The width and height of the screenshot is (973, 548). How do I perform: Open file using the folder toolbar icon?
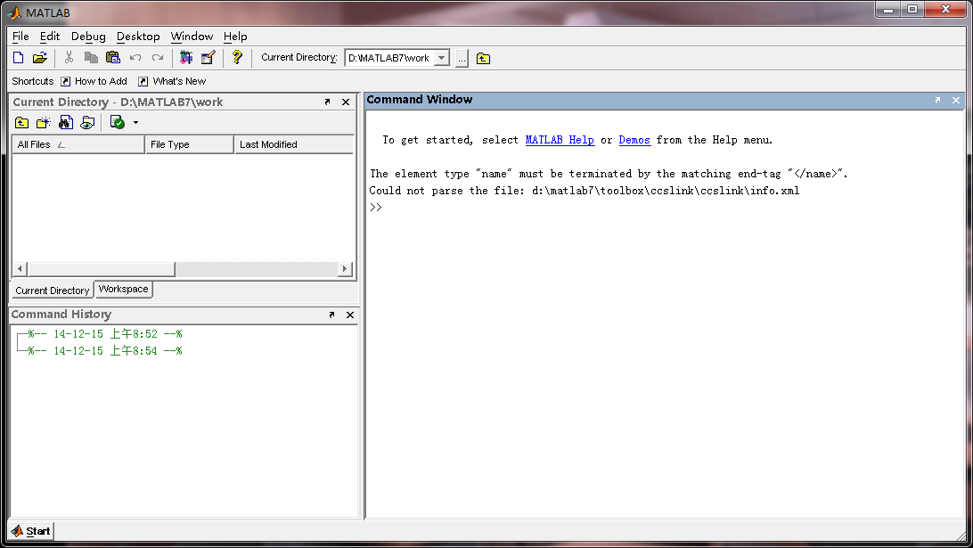click(x=40, y=58)
